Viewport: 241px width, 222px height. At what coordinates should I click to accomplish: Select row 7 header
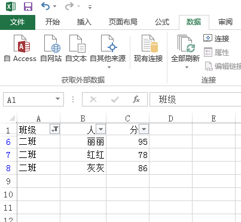[x=8, y=155]
